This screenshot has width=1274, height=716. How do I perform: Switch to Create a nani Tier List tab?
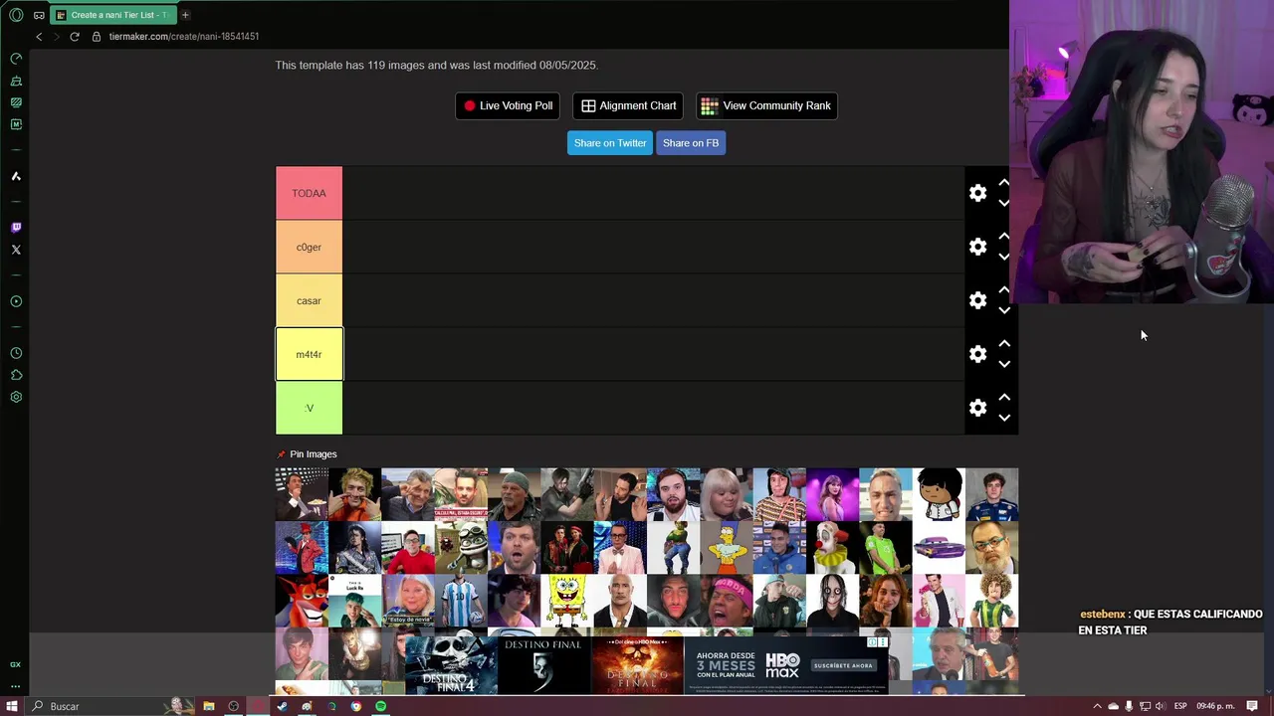(111, 15)
